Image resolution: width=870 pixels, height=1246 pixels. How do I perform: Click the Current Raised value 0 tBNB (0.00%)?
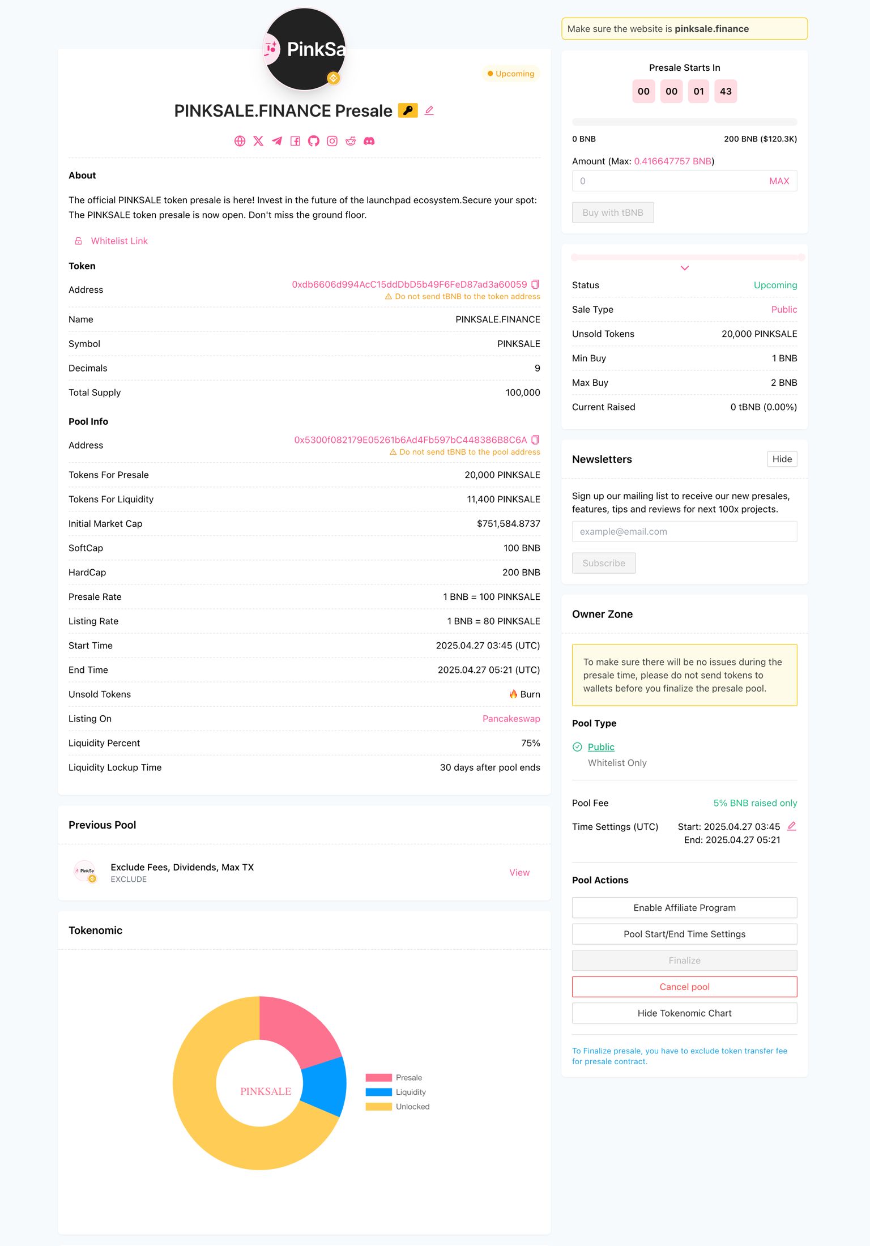(764, 407)
